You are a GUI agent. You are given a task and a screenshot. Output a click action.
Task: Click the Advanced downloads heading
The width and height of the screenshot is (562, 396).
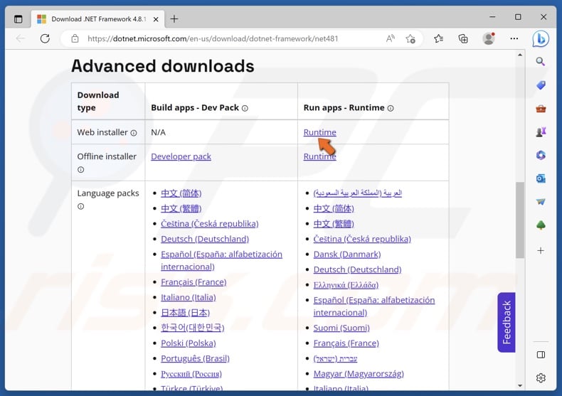pyautogui.click(x=163, y=66)
